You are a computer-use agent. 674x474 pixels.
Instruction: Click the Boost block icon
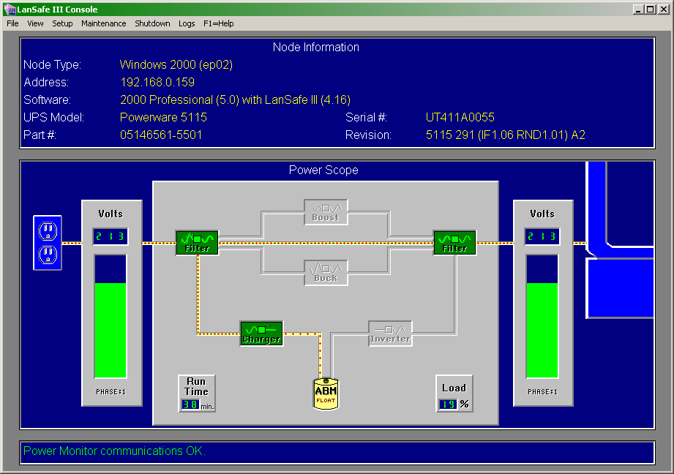point(326,212)
